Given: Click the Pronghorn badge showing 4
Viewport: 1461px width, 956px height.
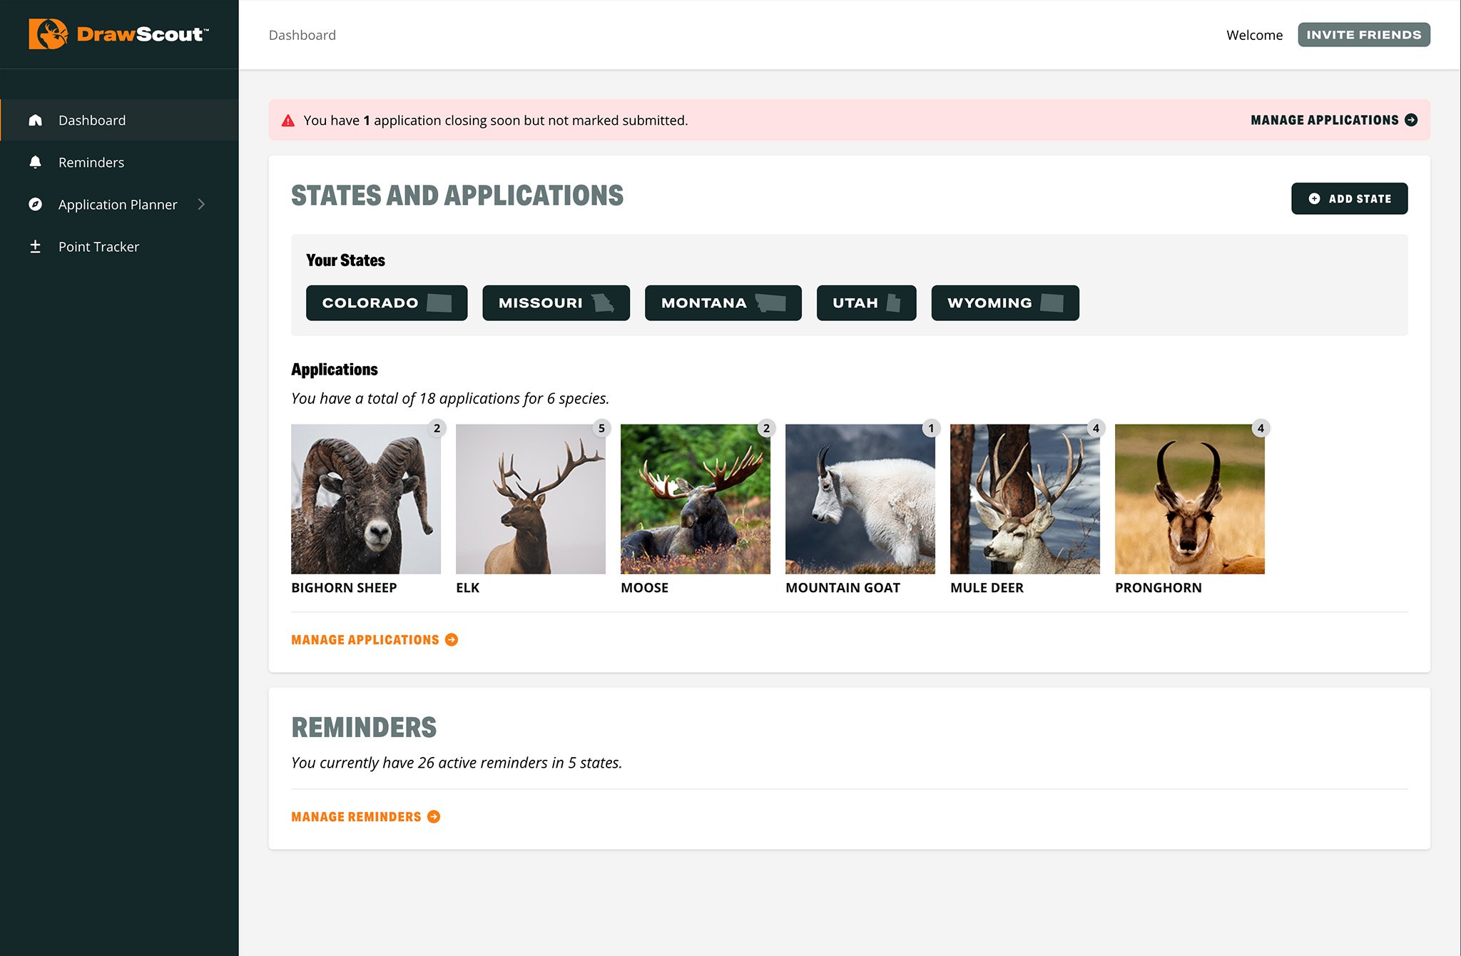Looking at the screenshot, I should point(1261,428).
